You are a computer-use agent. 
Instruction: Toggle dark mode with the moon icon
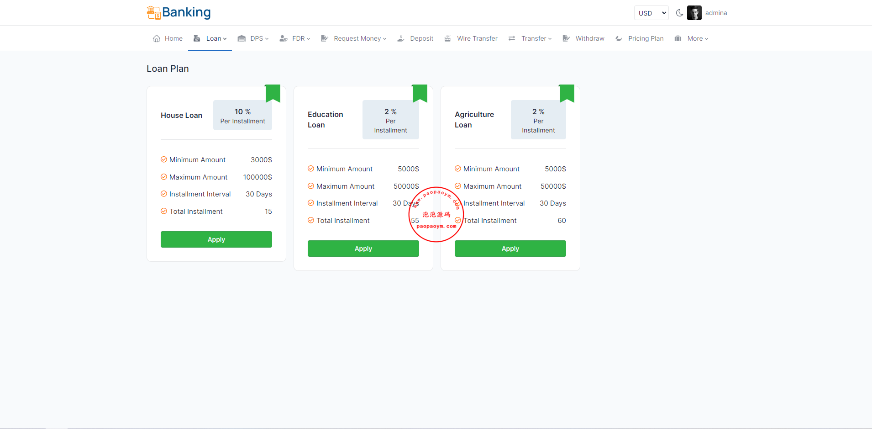click(679, 13)
